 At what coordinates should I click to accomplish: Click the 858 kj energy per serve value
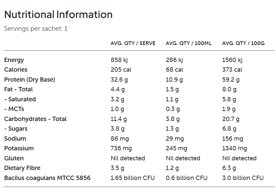pos(119,60)
